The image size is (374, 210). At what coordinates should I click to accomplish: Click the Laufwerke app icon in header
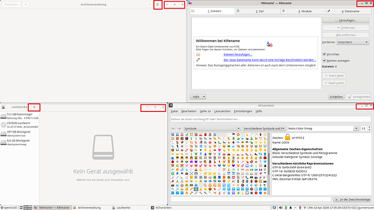3,107
